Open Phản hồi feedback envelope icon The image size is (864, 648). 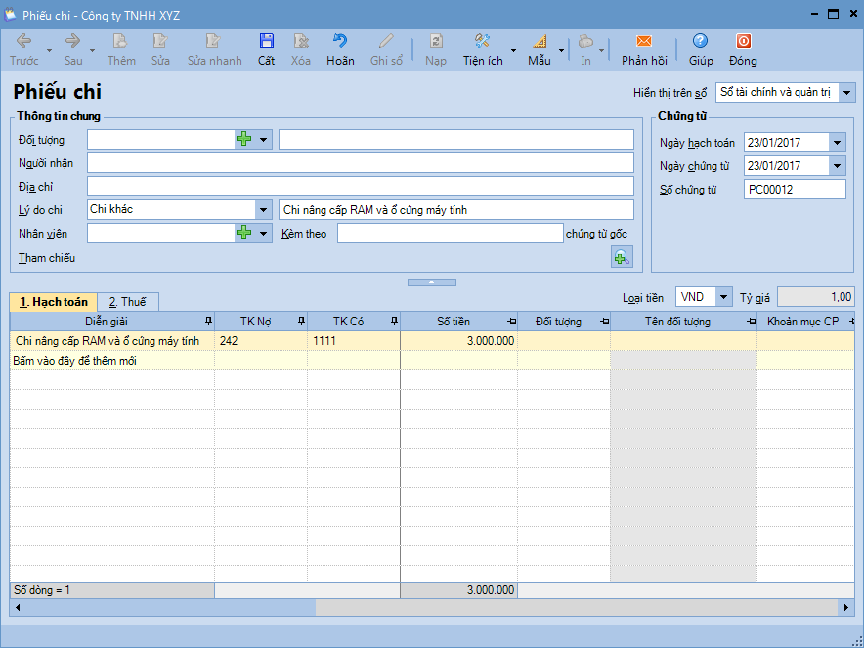643,42
